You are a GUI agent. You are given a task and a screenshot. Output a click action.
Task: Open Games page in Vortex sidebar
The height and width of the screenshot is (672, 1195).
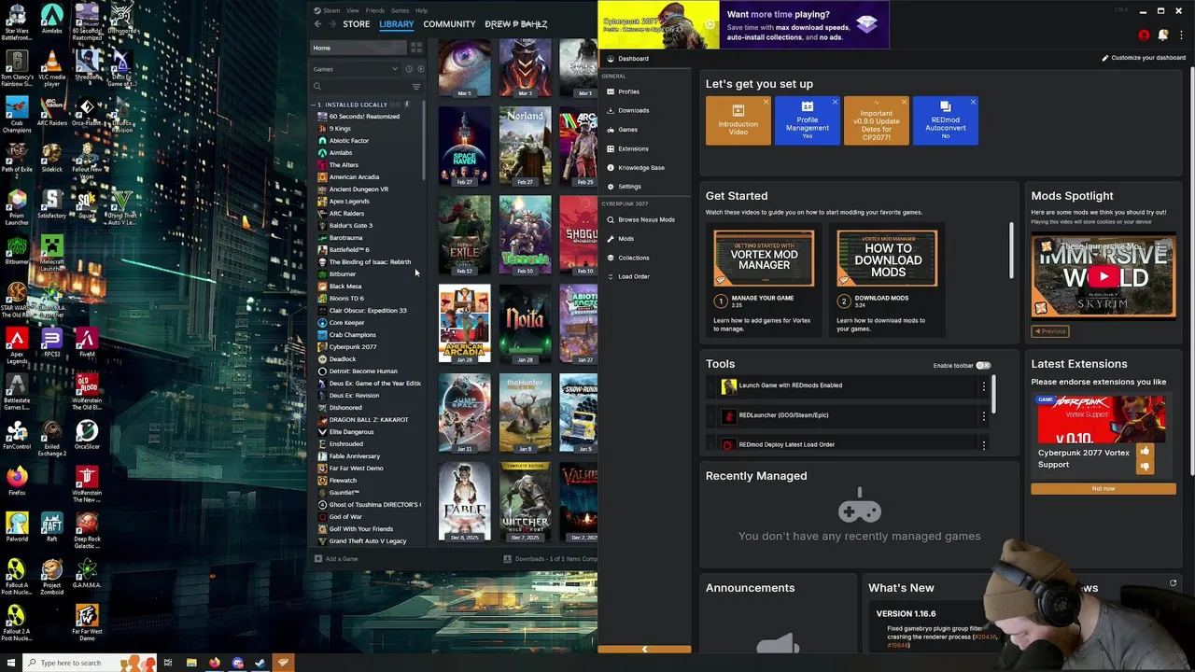[x=644, y=130]
